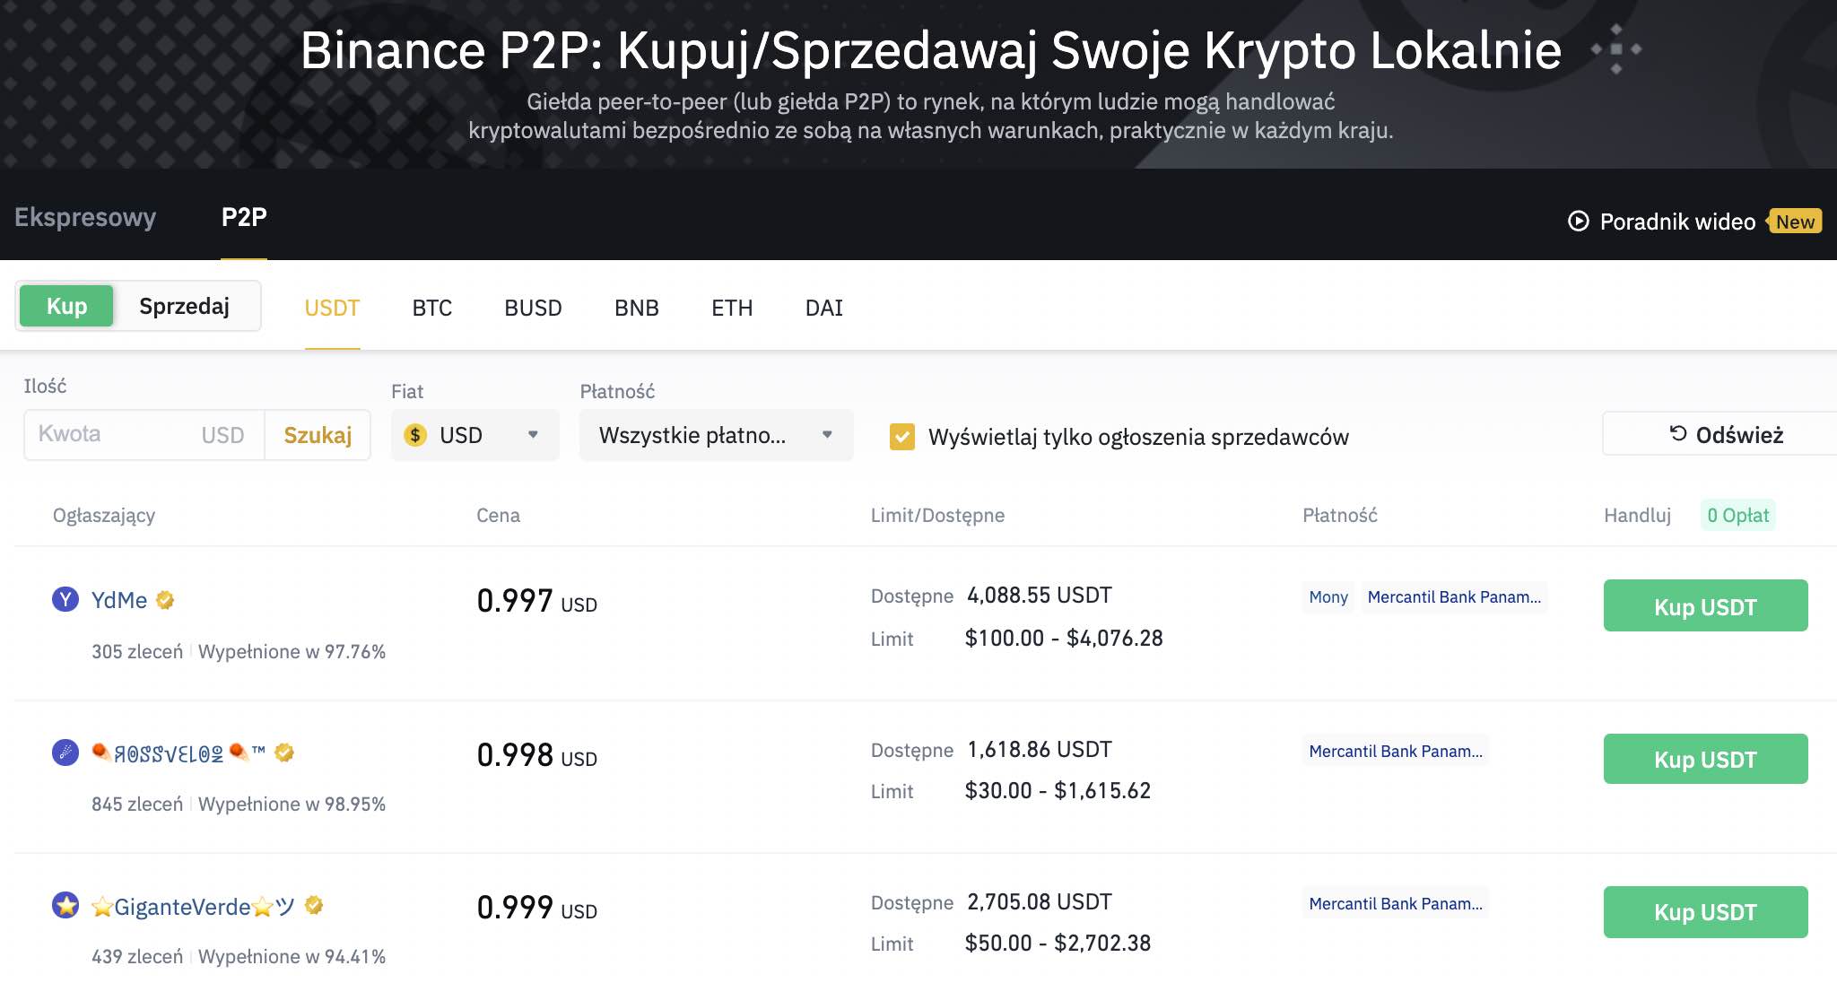This screenshot has width=1837, height=983.
Task: Open YdMe advertiser profile
Action: click(x=119, y=600)
